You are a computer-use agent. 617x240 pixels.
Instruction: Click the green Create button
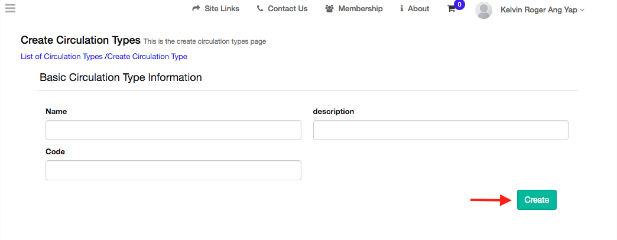coord(537,200)
